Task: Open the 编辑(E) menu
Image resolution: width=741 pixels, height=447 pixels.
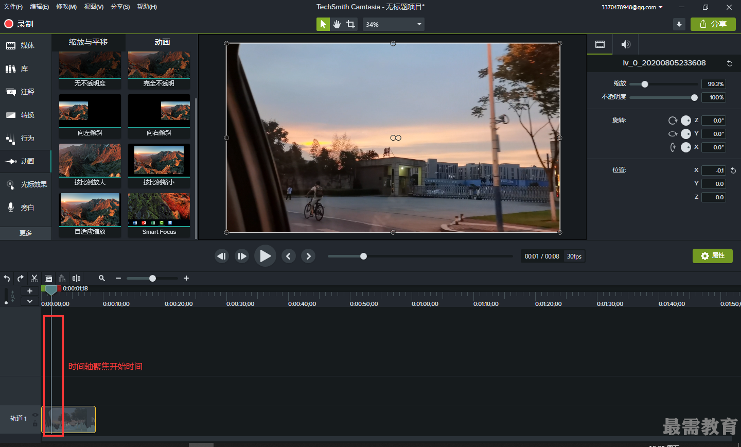Action: (40, 7)
